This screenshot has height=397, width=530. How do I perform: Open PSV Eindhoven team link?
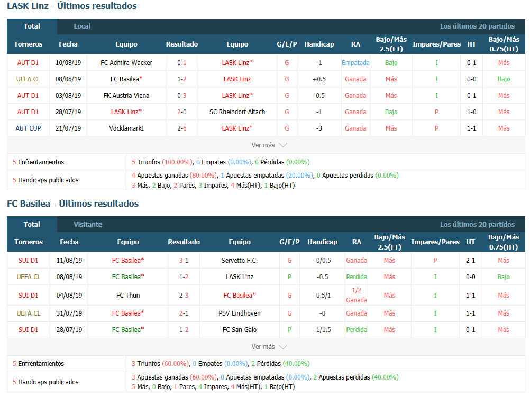[x=240, y=313]
